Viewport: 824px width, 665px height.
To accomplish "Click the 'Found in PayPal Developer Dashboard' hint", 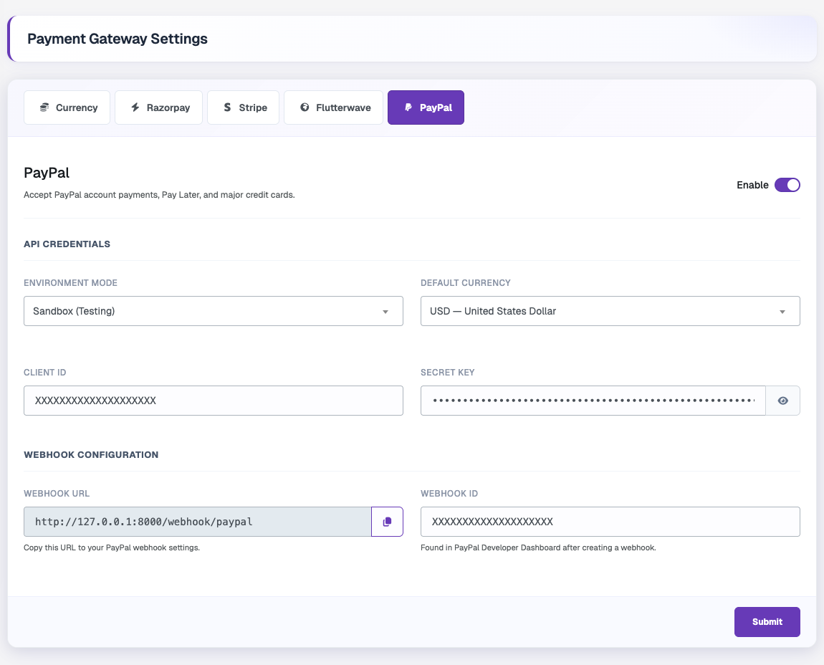I will click(x=538, y=547).
